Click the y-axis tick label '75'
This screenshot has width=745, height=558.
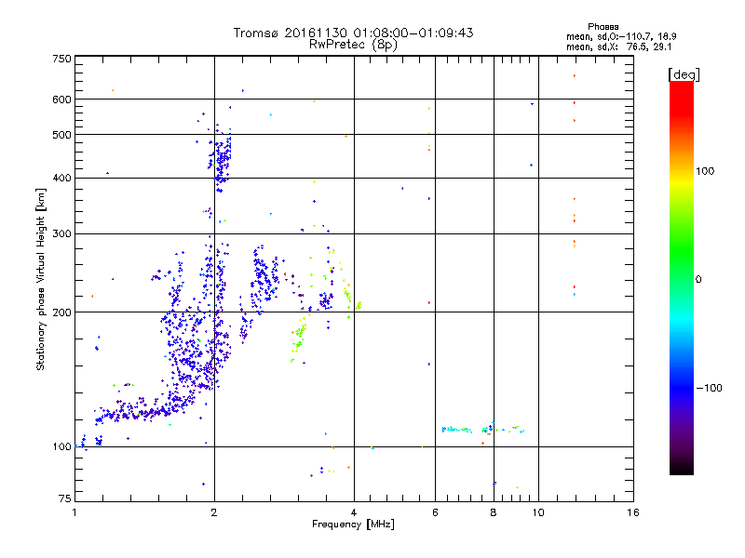point(65,498)
